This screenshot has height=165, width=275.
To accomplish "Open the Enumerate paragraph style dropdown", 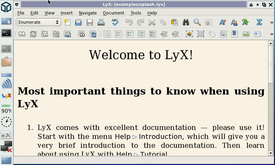I will point(39,22).
